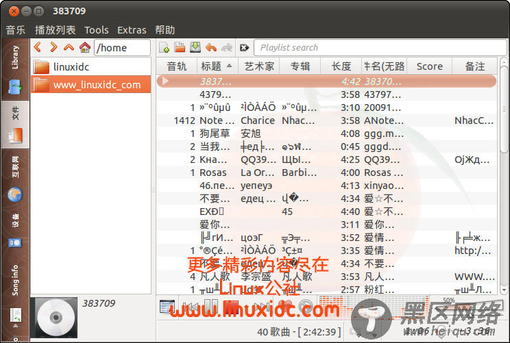Clear the playlist search box
This screenshot has width=510, height=343.
[x=244, y=48]
